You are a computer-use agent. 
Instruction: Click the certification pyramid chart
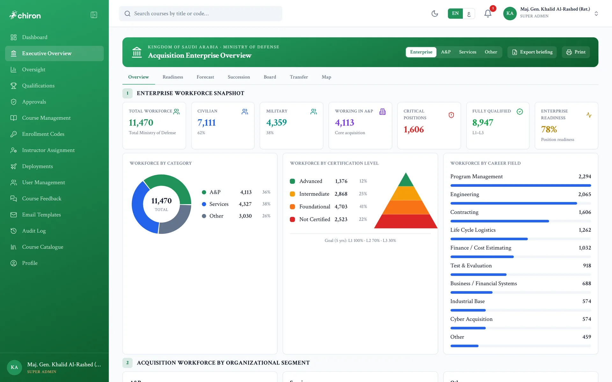click(x=405, y=200)
